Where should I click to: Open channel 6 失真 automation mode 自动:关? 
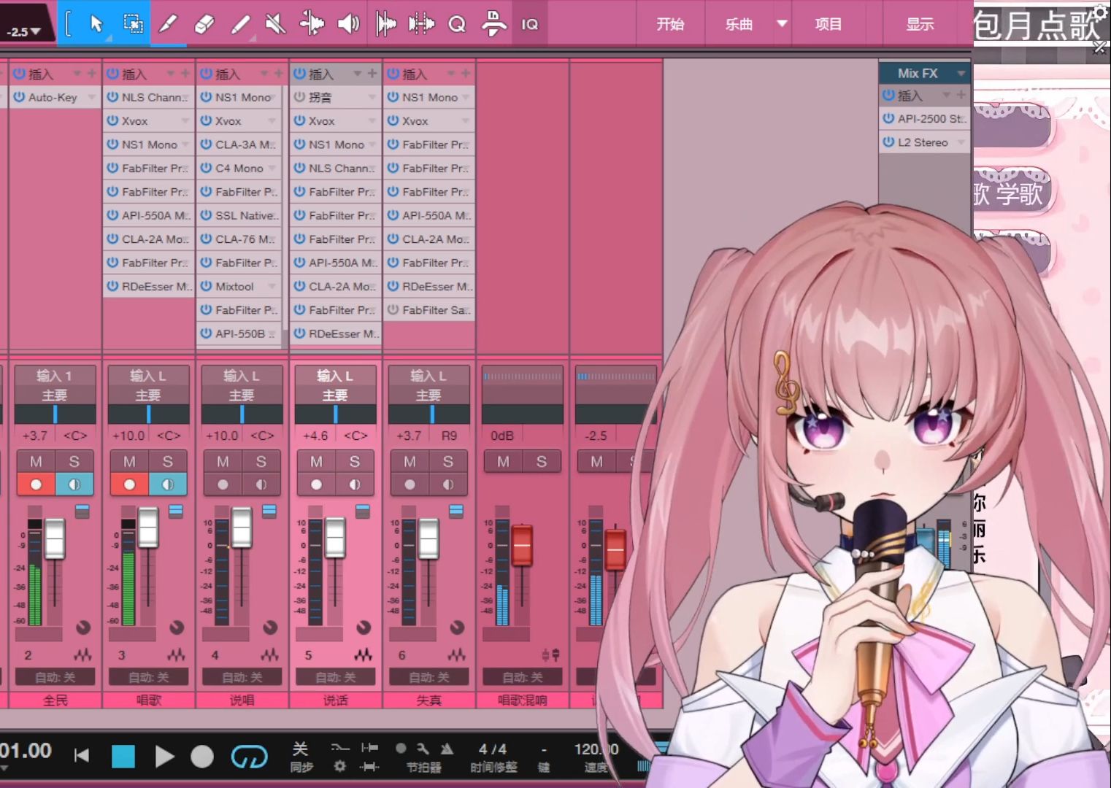pos(428,677)
